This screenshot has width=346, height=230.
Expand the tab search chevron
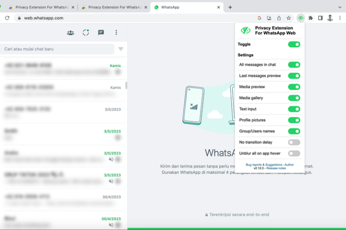(340, 7)
